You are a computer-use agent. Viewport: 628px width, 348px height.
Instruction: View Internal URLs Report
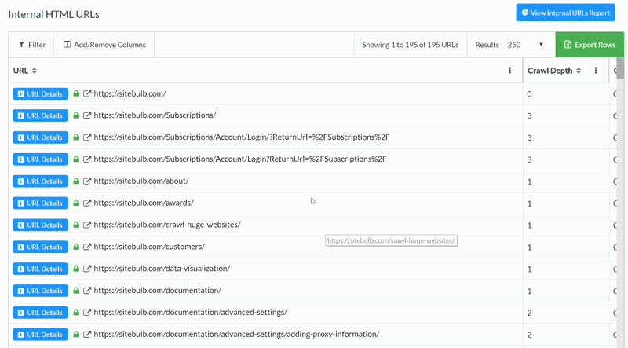pyautogui.click(x=565, y=13)
